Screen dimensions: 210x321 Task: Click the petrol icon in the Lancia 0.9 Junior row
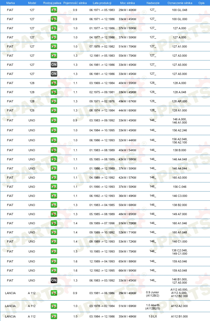pyautogui.click(x=54, y=293)
